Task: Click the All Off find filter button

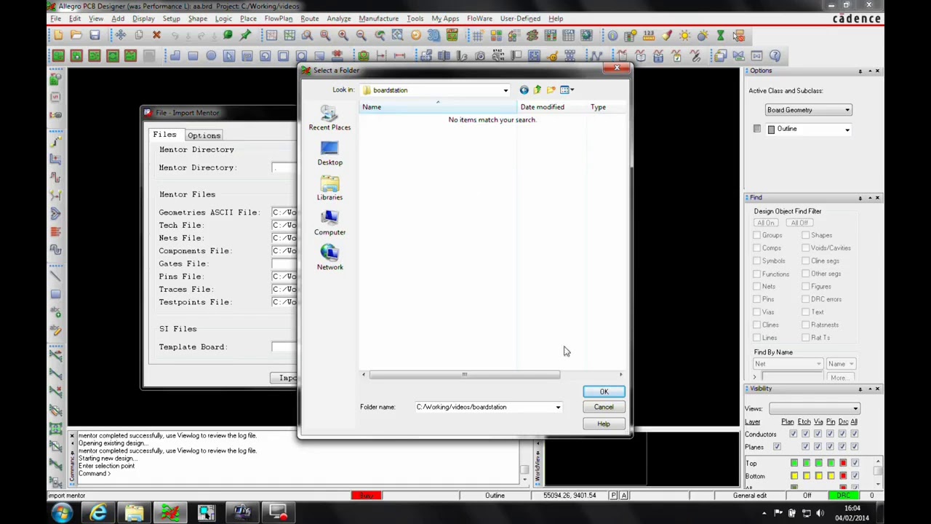Action: click(799, 223)
